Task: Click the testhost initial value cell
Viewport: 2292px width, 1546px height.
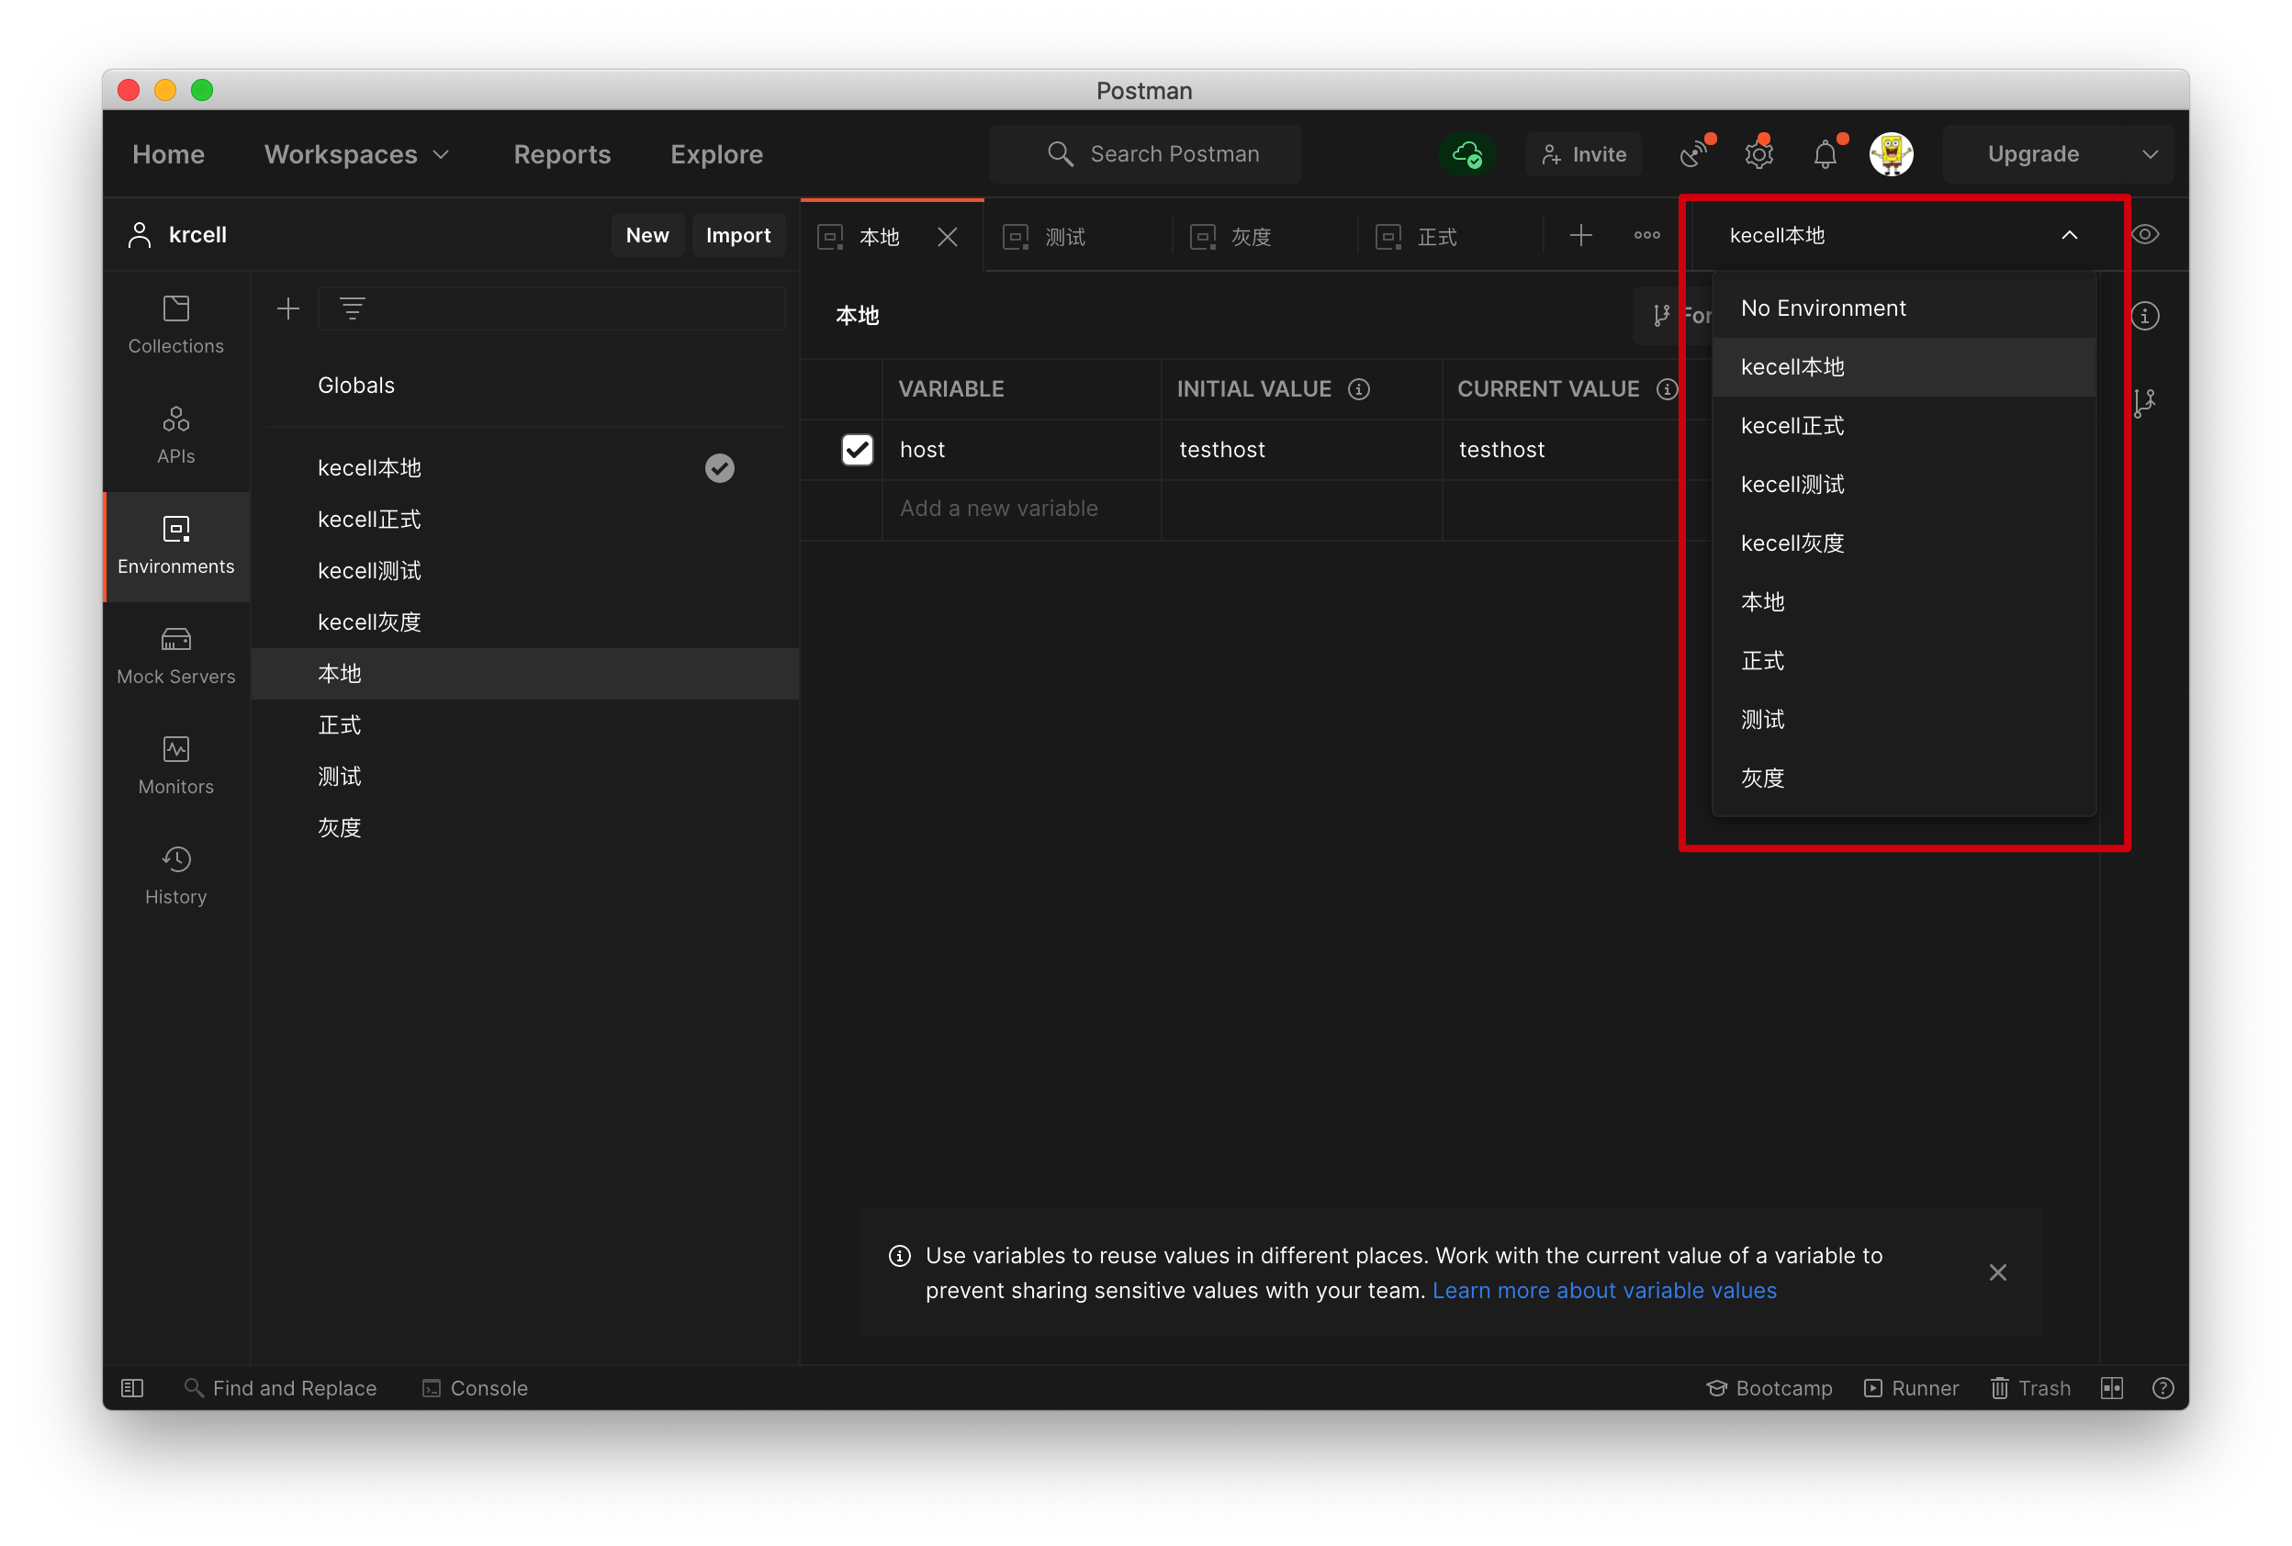Action: [1301, 450]
